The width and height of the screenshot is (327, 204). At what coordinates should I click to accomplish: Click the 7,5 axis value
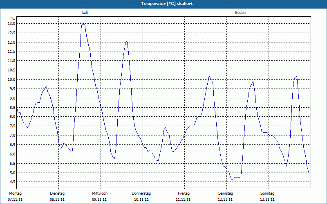[13, 126]
